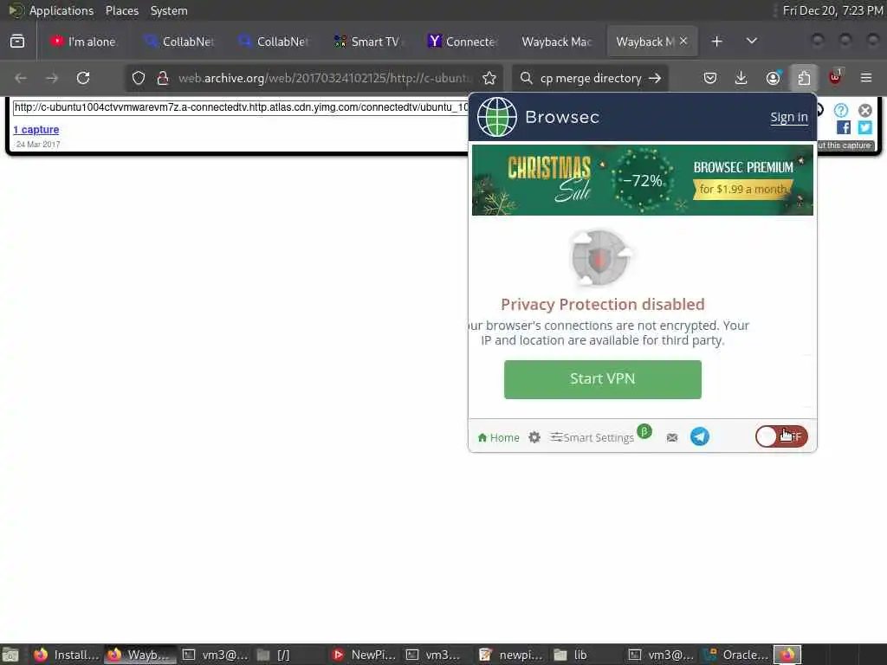
Task: Click the beta badge next to Smart Settings
Action: point(644,431)
